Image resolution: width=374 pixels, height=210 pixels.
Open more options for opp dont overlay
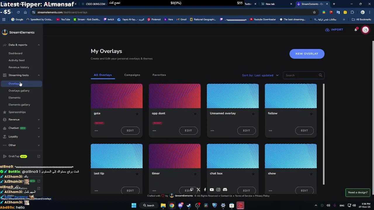[x=154, y=131]
